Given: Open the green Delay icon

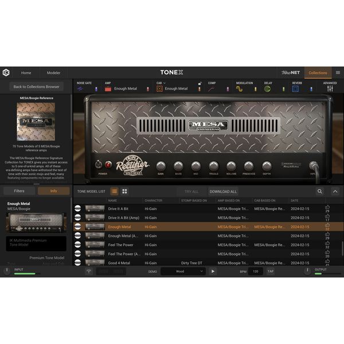Looking at the screenshot, I should click(267, 89).
